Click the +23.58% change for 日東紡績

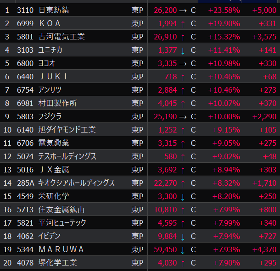coord(224,10)
